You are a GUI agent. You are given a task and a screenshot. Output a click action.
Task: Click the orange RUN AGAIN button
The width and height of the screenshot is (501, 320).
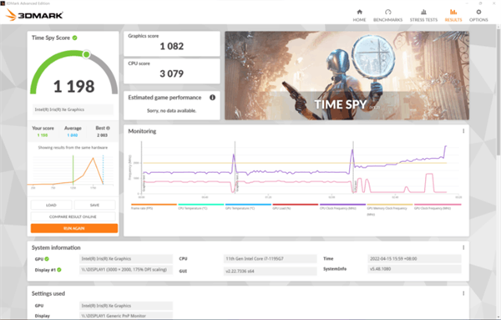(x=74, y=228)
